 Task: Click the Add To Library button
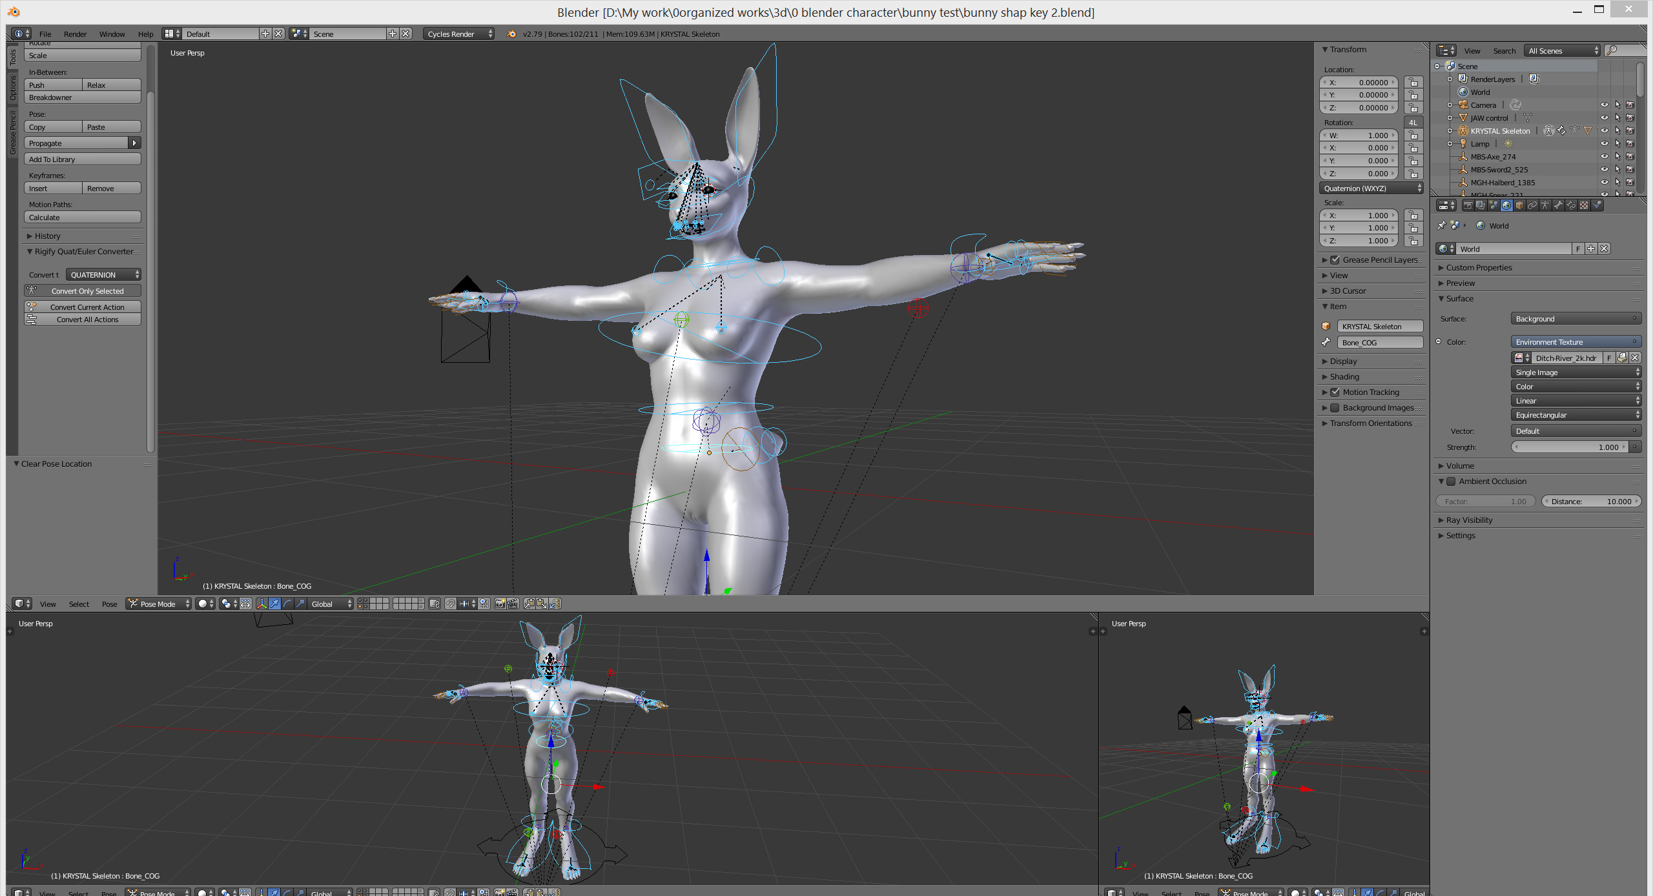tap(83, 159)
